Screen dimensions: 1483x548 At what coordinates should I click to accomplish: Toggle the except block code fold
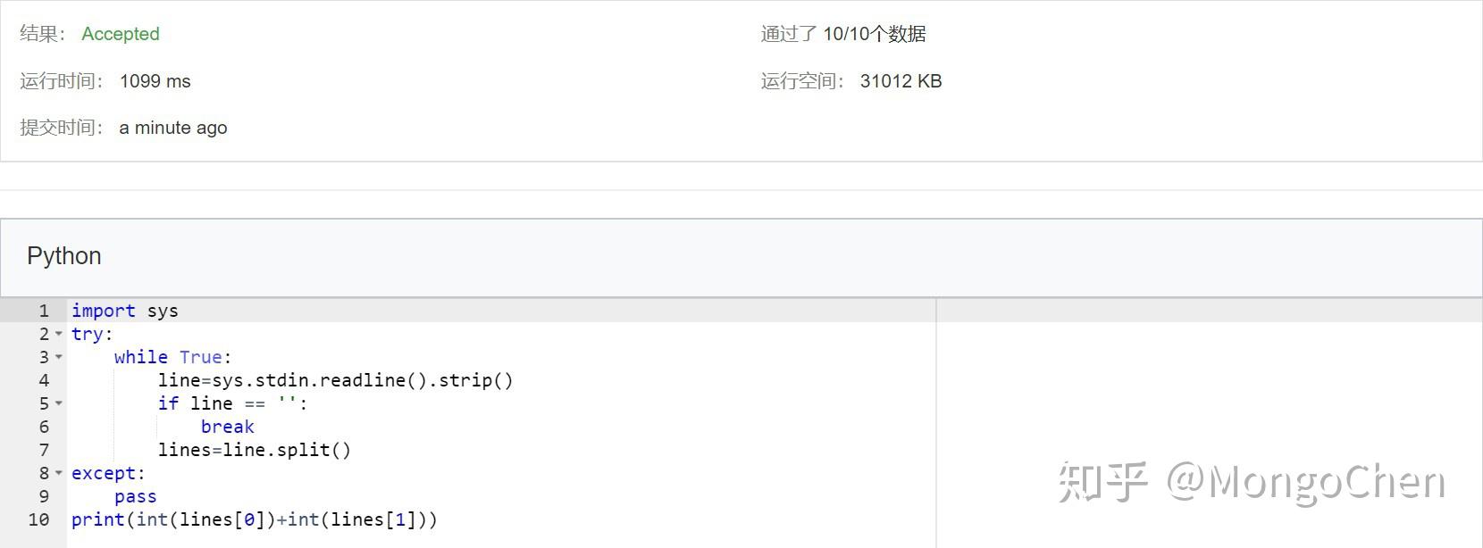pyautogui.click(x=59, y=473)
